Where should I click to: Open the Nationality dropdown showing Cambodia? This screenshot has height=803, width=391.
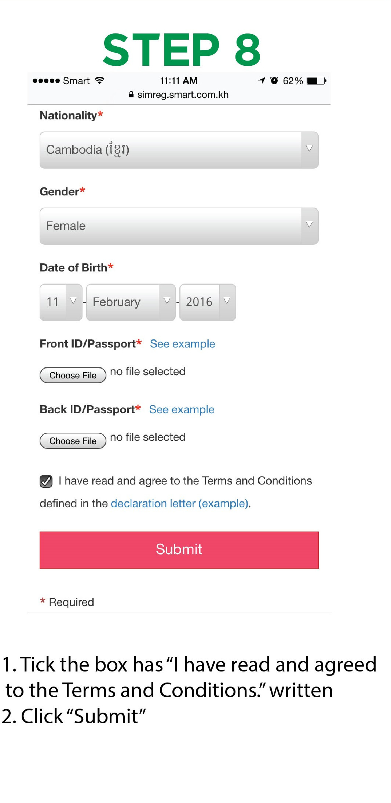[x=179, y=150]
